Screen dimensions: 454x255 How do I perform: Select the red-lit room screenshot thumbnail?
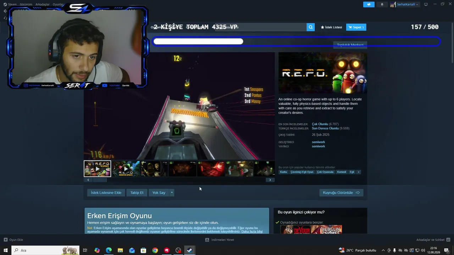coord(211,169)
